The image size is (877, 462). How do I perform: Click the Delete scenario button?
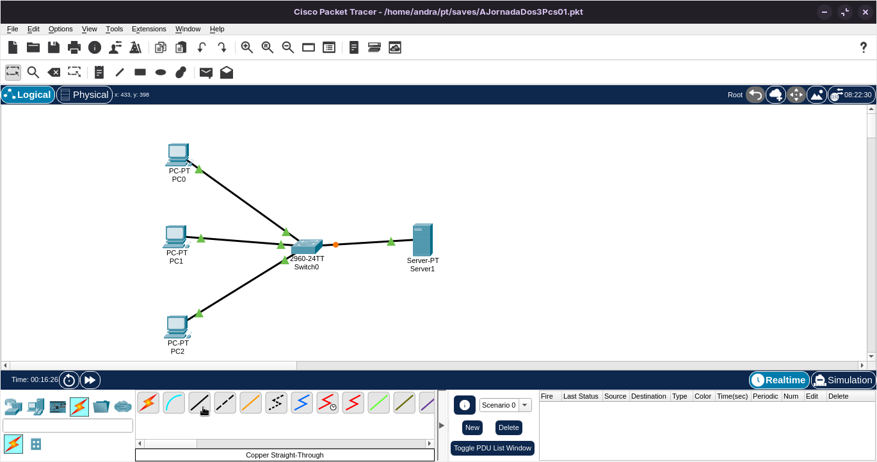[509, 427]
